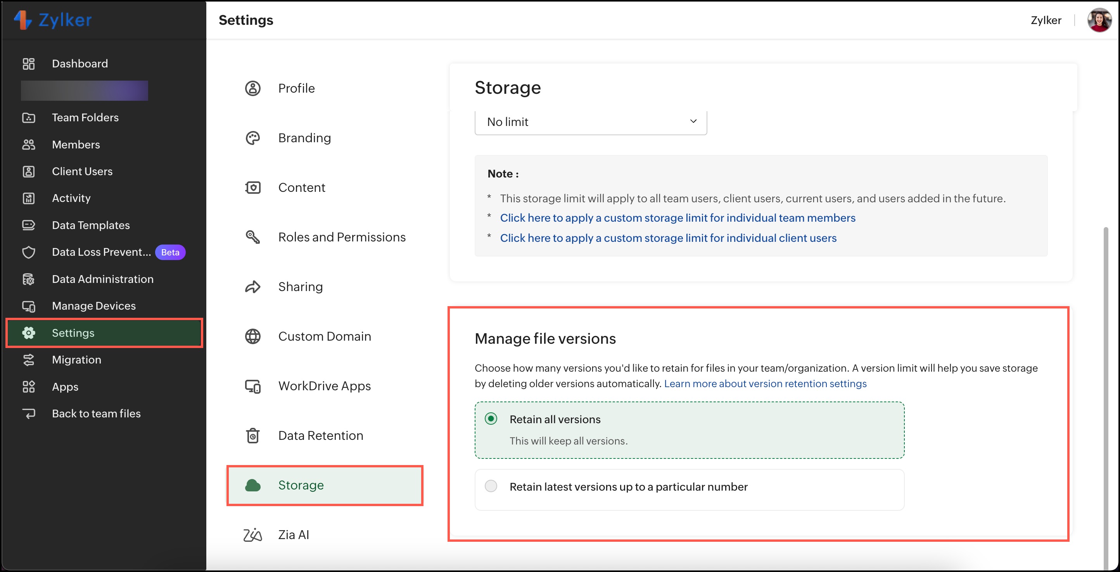Click the Data Loss Prevention shield icon
The image size is (1120, 572).
point(29,252)
